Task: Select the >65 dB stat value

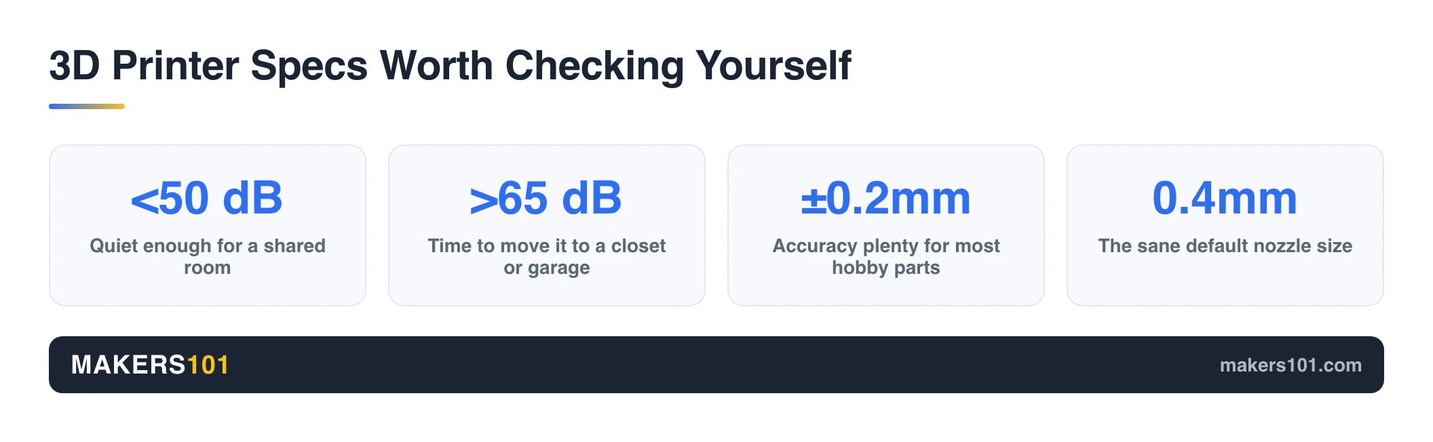Action: 546,198
